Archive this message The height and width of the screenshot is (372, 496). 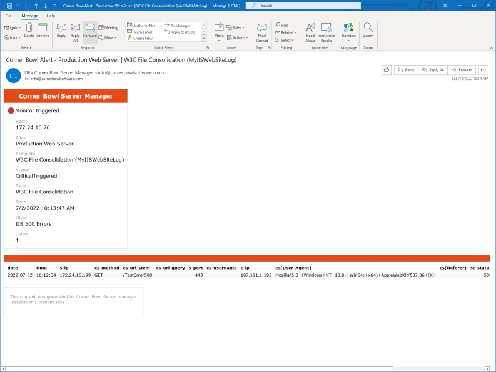click(x=43, y=31)
